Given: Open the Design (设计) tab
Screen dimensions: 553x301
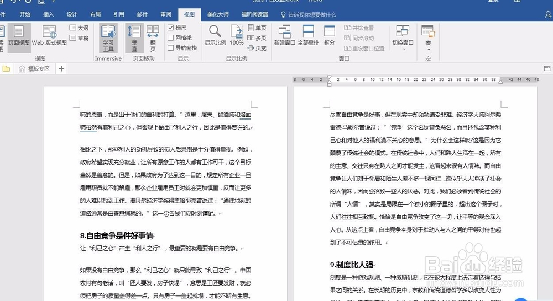Looking at the screenshot, I should pyautogui.click(x=72, y=14).
